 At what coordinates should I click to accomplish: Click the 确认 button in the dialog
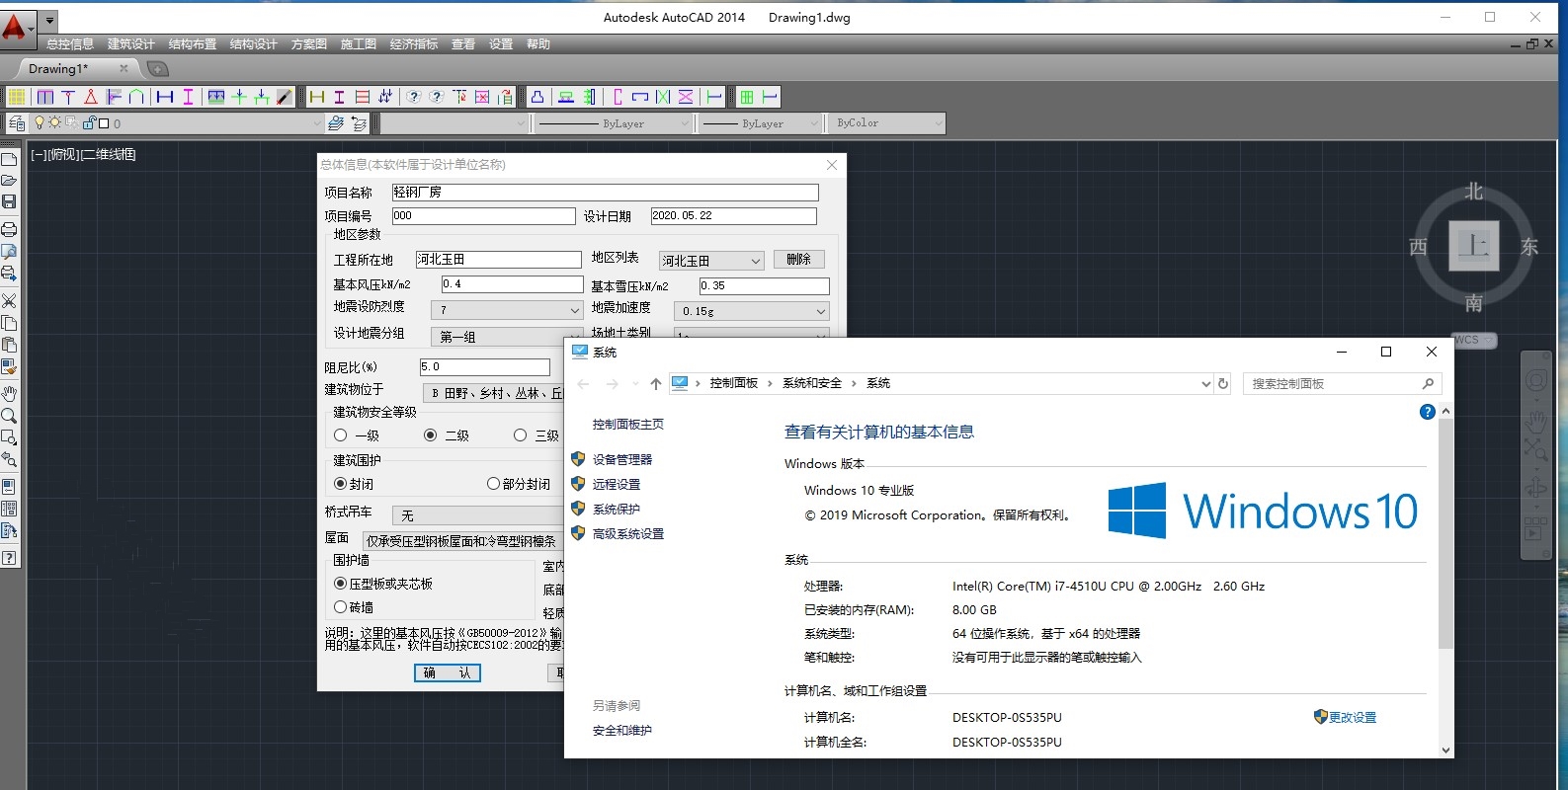click(x=448, y=672)
